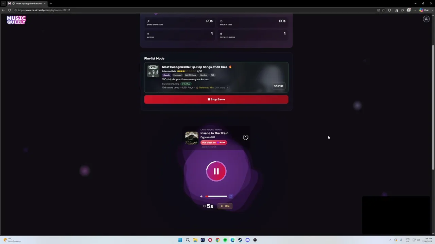Select the Hip-Hop tag
The width and height of the screenshot is (435, 244).
[204, 75]
